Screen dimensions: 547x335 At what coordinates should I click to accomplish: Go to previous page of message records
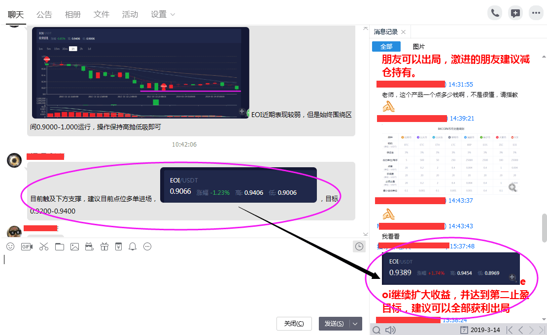point(520,330)
